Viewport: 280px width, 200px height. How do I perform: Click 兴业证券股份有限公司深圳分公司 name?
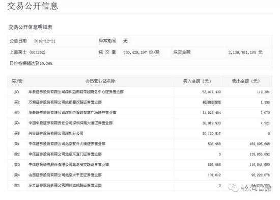click(x=56, y=133)
